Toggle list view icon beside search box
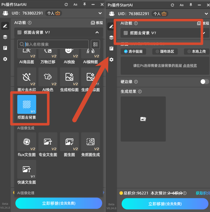Screen dimensions: 210x212 95,44
